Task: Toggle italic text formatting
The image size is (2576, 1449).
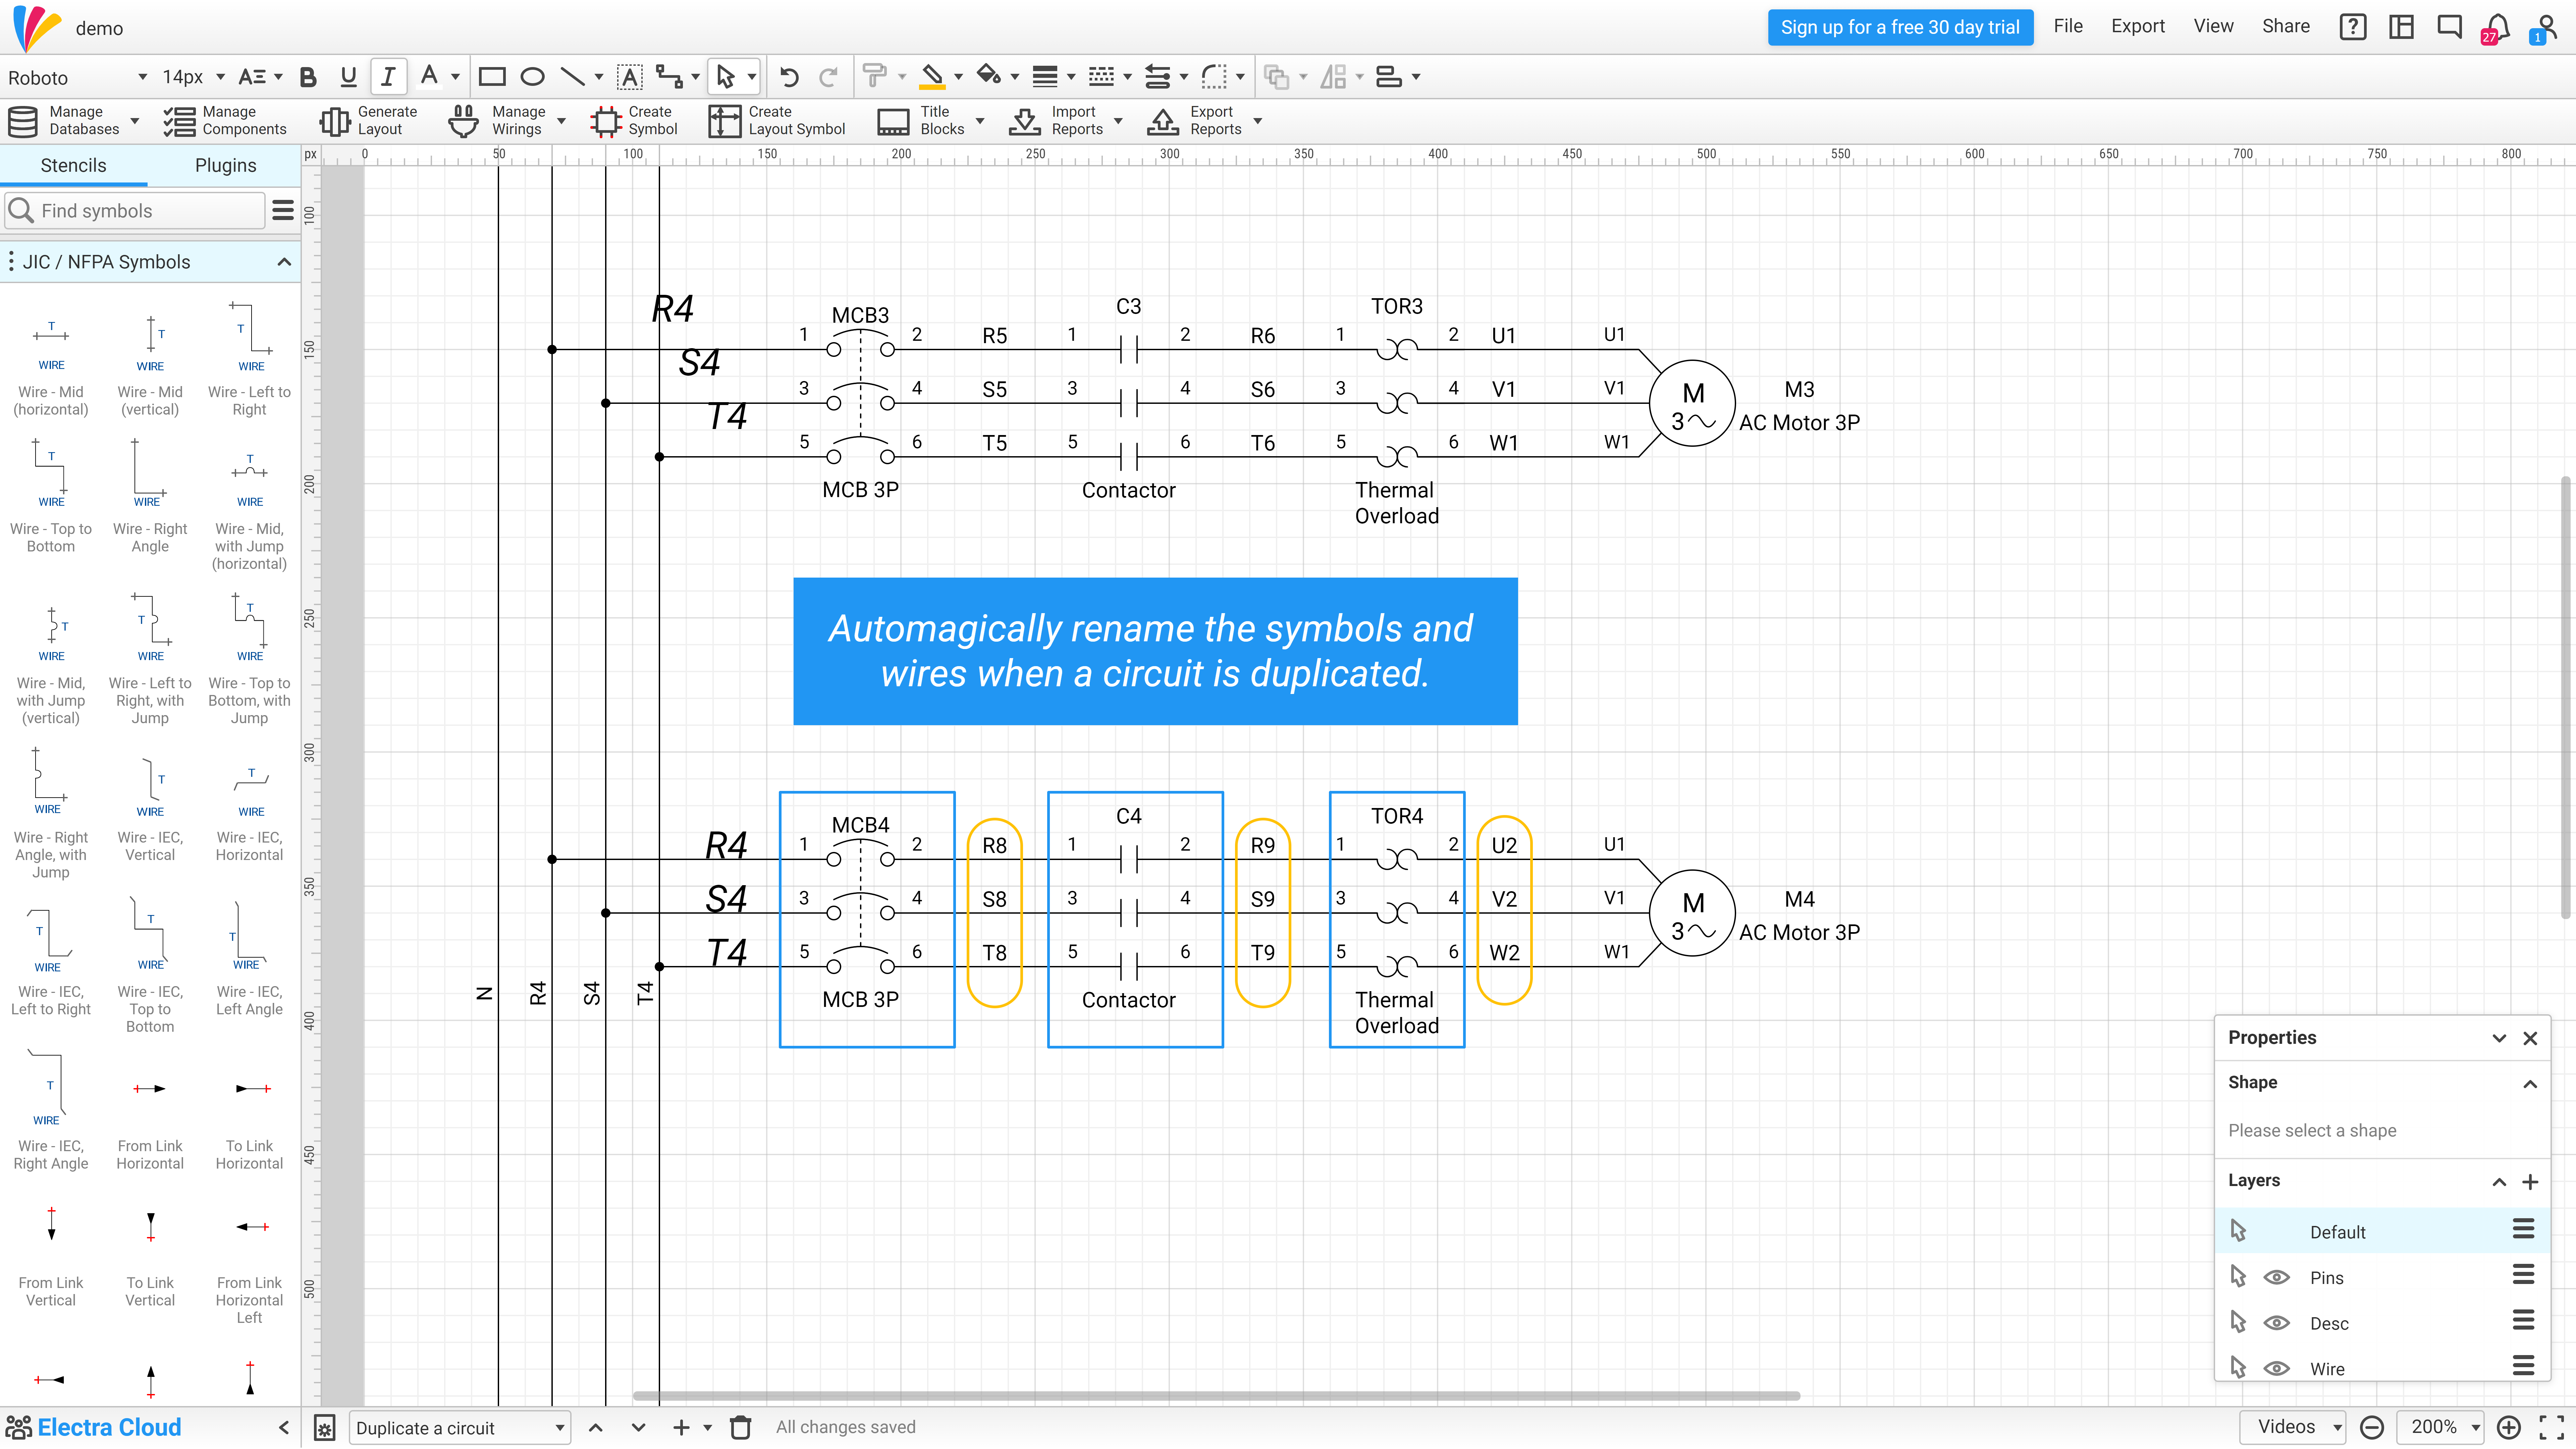Action: point(388,77)
